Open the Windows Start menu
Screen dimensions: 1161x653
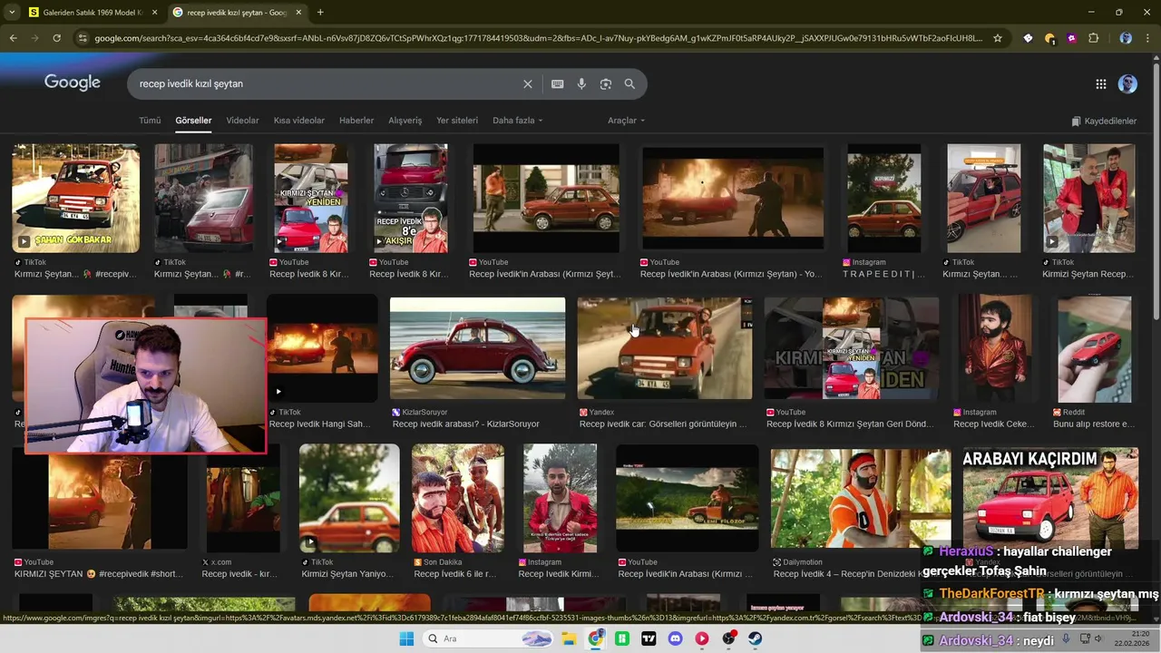[x=406, y=638]
